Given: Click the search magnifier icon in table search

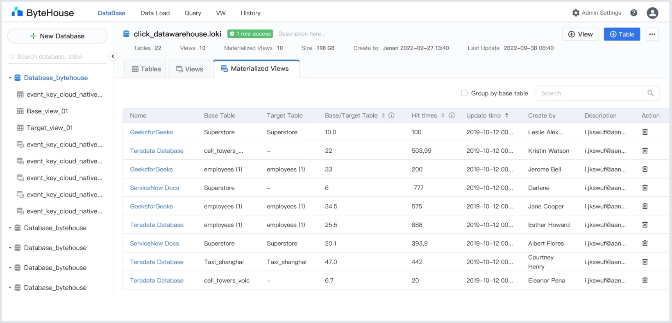Looking at the screenshot, I should [x=650, y=93].
